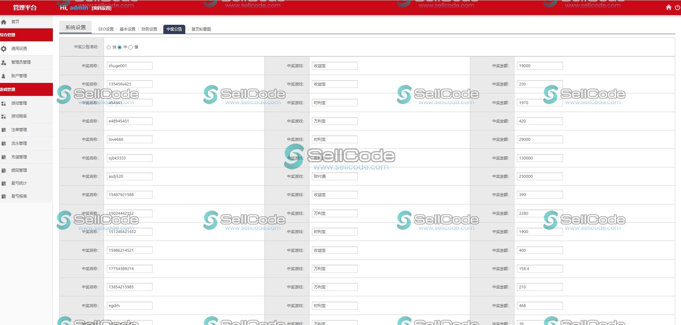
Task: Click the person icon beside 账户管理
Action: 4,76
